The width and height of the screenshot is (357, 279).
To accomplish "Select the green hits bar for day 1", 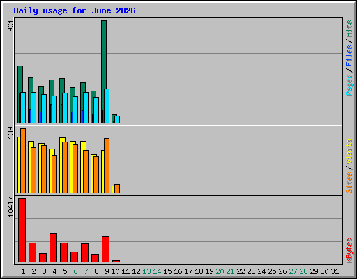I will pos(20,79).
